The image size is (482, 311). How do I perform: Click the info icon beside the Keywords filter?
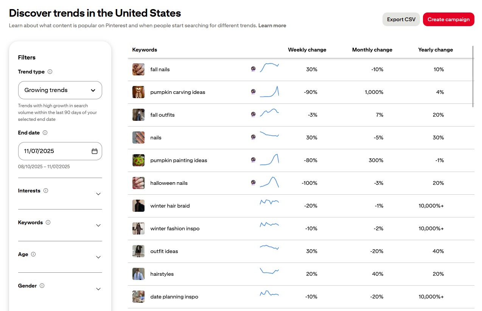[x=48, y=222]
